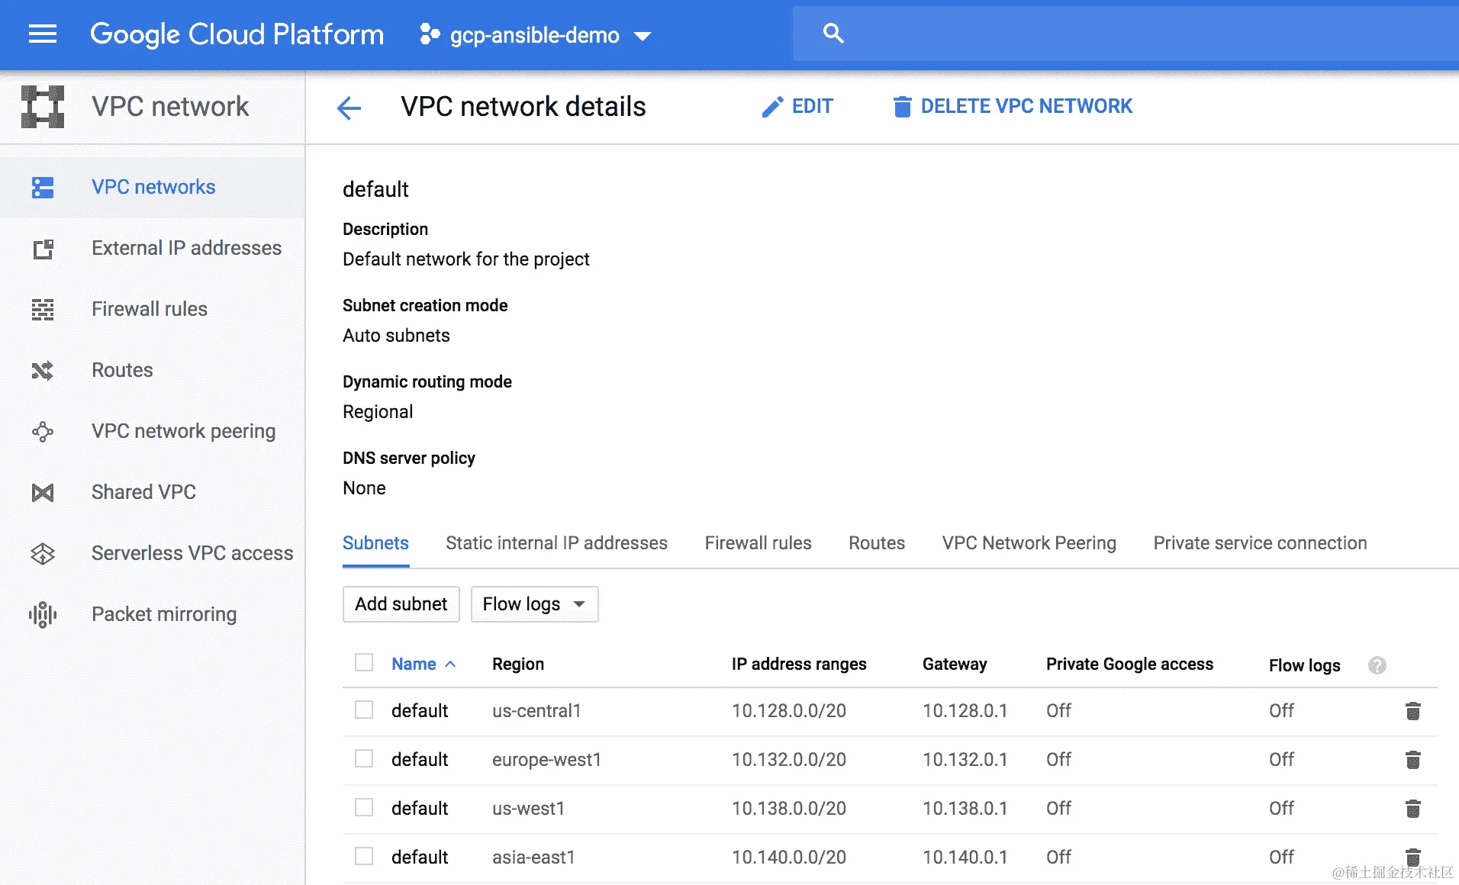Expand the Flow logs dropdown button
This screenshot has height=885, width=1459.
(534, 604)
